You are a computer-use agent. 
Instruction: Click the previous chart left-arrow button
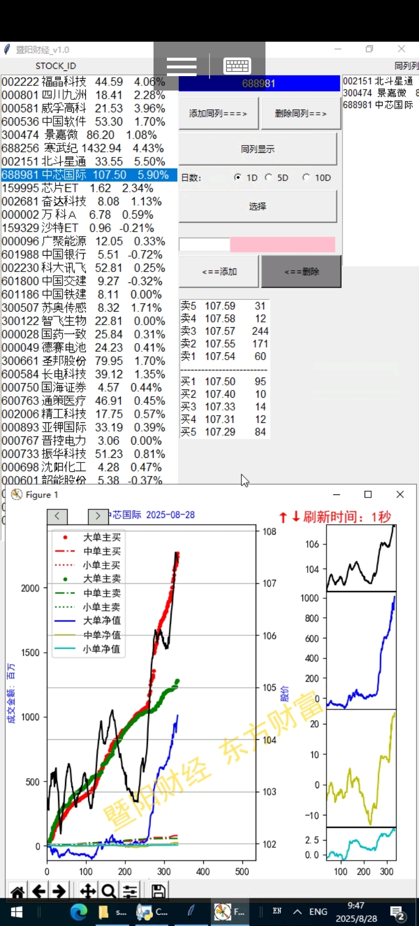pyautogui.click(x=57, y=516)
